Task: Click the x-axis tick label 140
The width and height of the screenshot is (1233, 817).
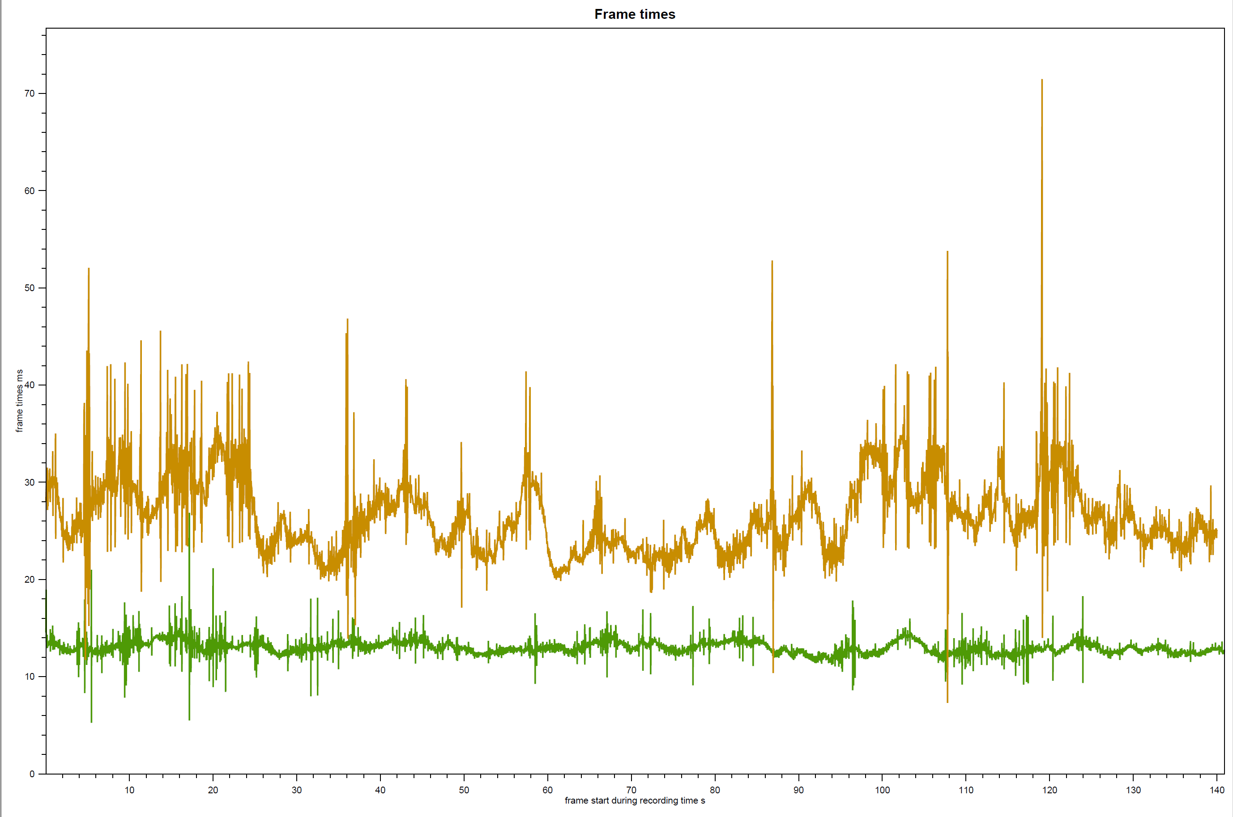Action: [x=1216, y=790]
